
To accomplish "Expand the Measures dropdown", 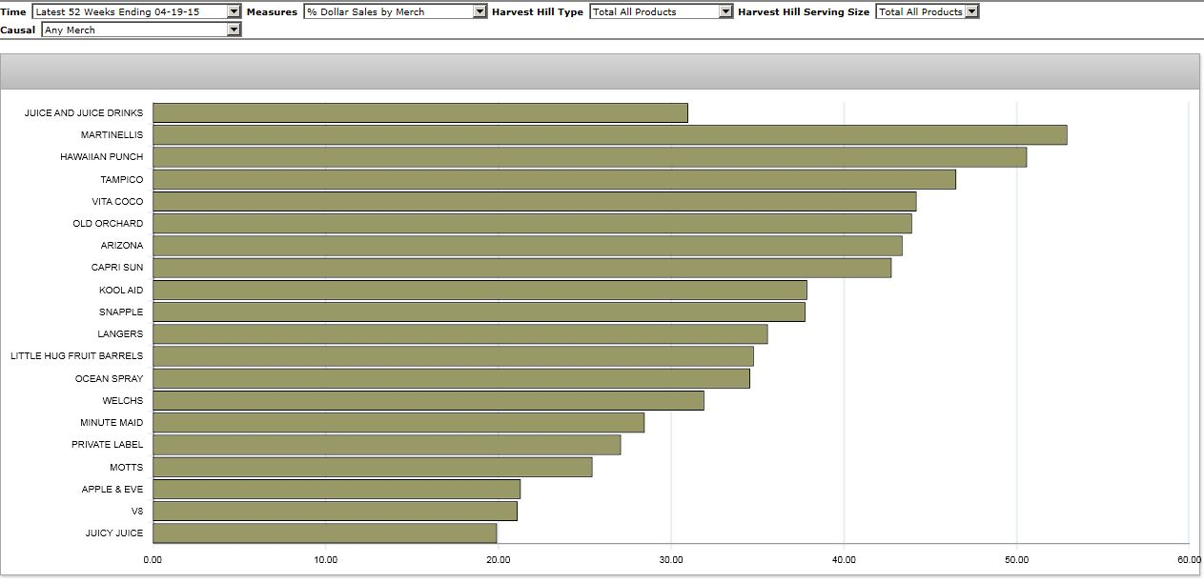I will click(395, 11).
